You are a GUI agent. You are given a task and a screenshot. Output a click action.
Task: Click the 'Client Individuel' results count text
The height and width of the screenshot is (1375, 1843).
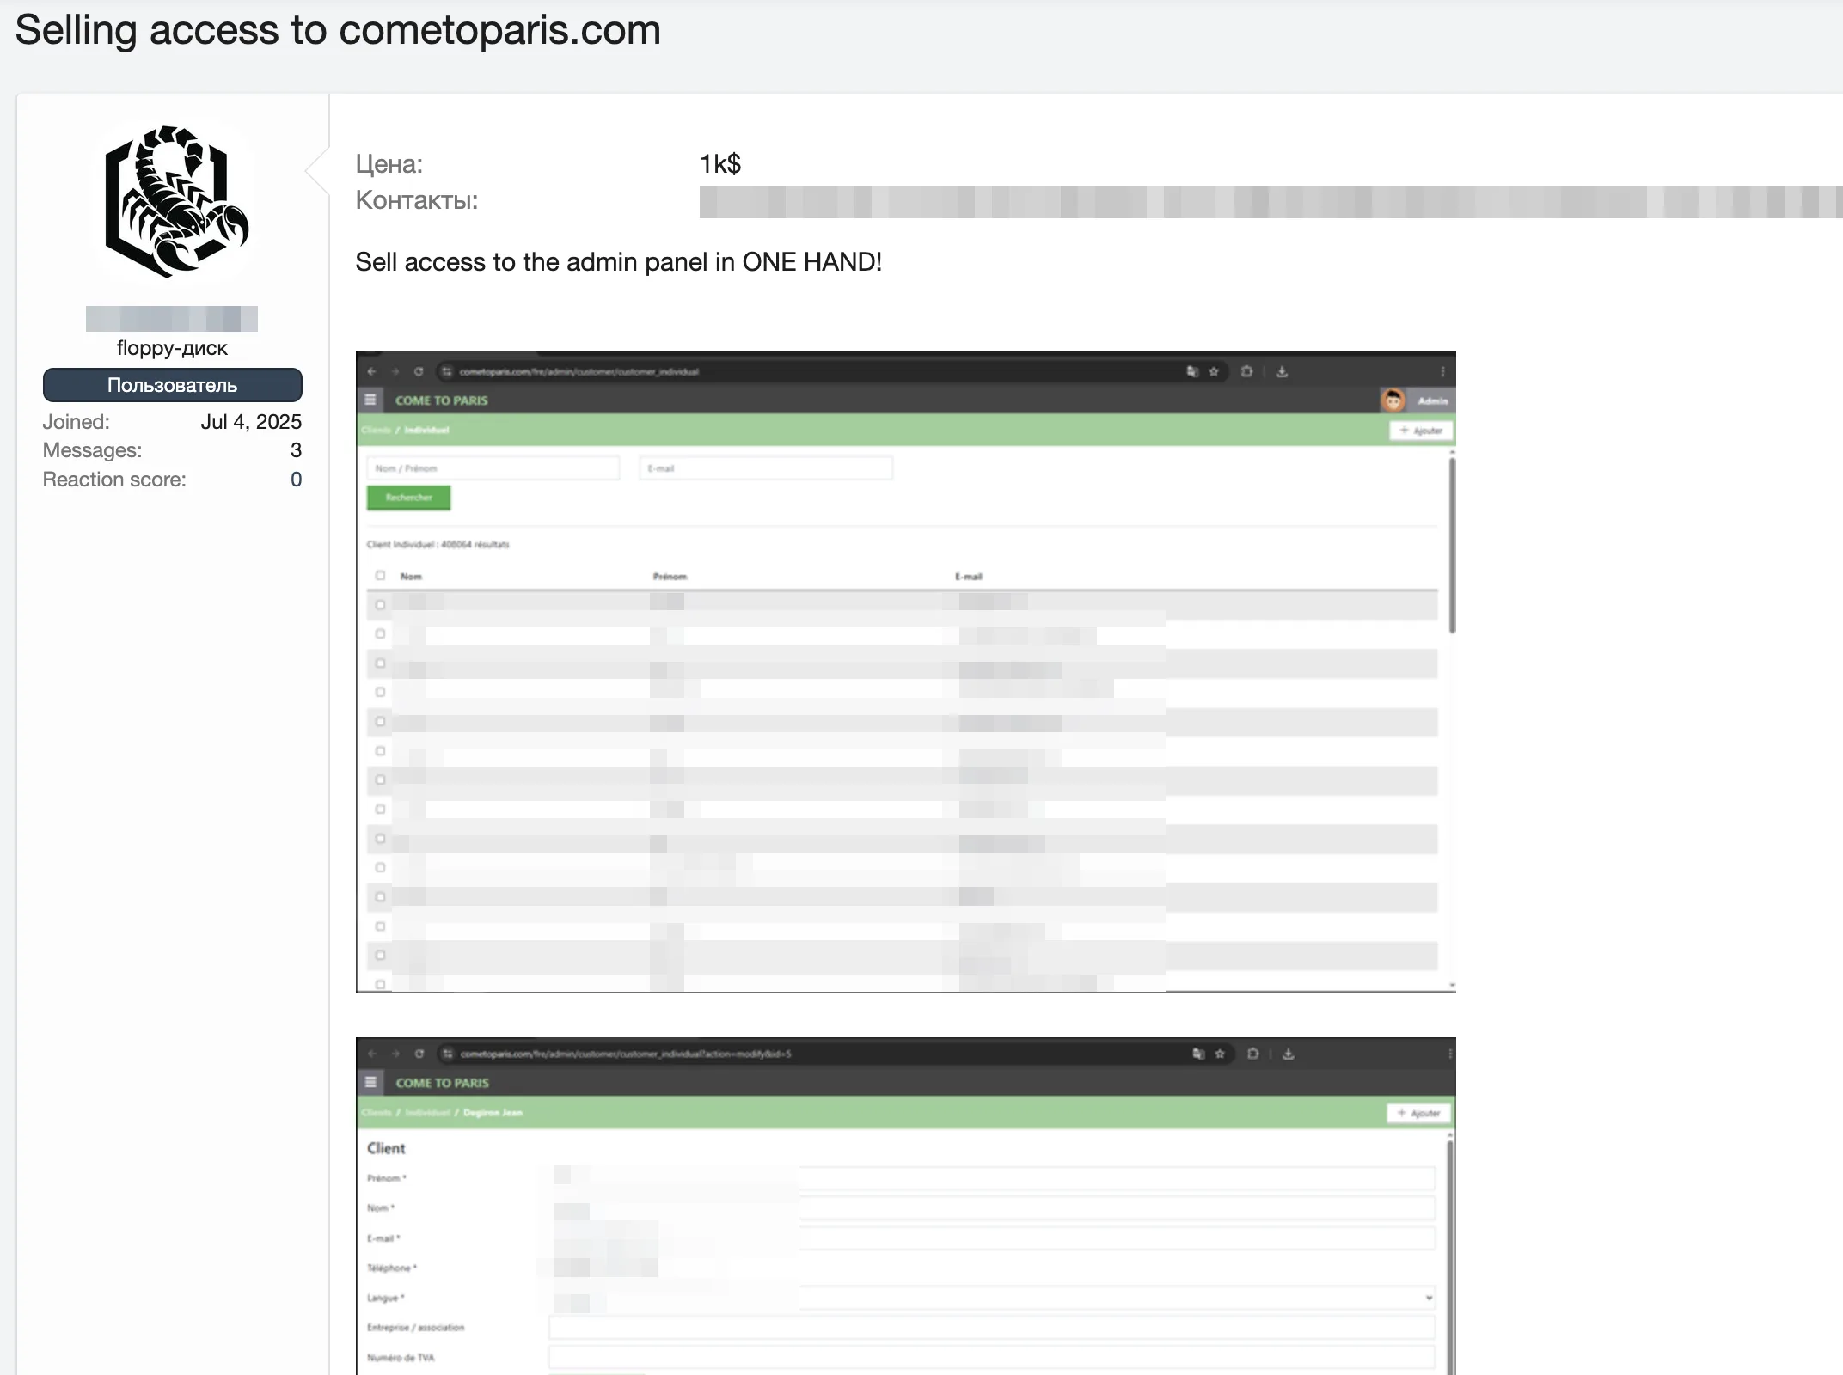click(438, 545)
